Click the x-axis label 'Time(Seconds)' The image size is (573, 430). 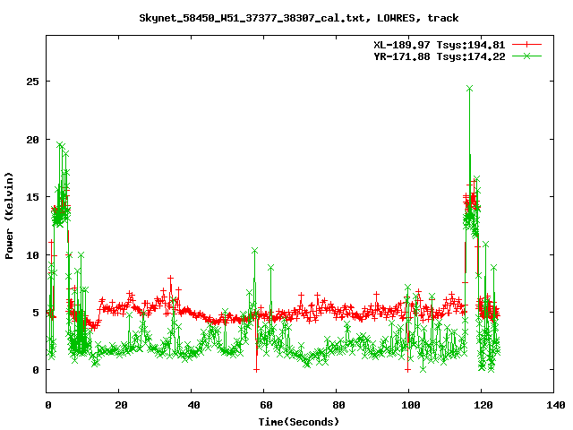click(x=298, y=422)
